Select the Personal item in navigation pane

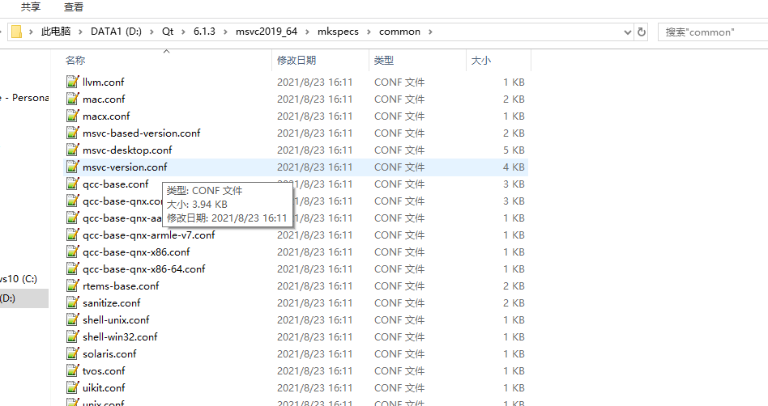[x=24, y=98]
